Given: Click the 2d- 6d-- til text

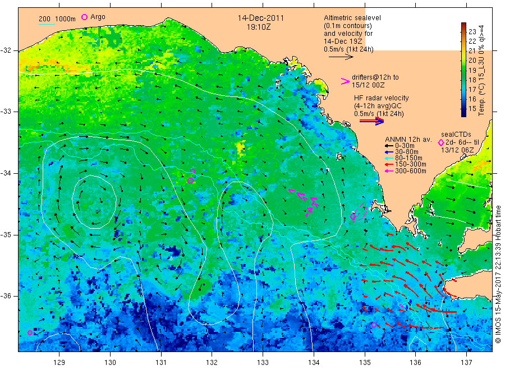Looking at the screenshot, I should tap(462, 142).
